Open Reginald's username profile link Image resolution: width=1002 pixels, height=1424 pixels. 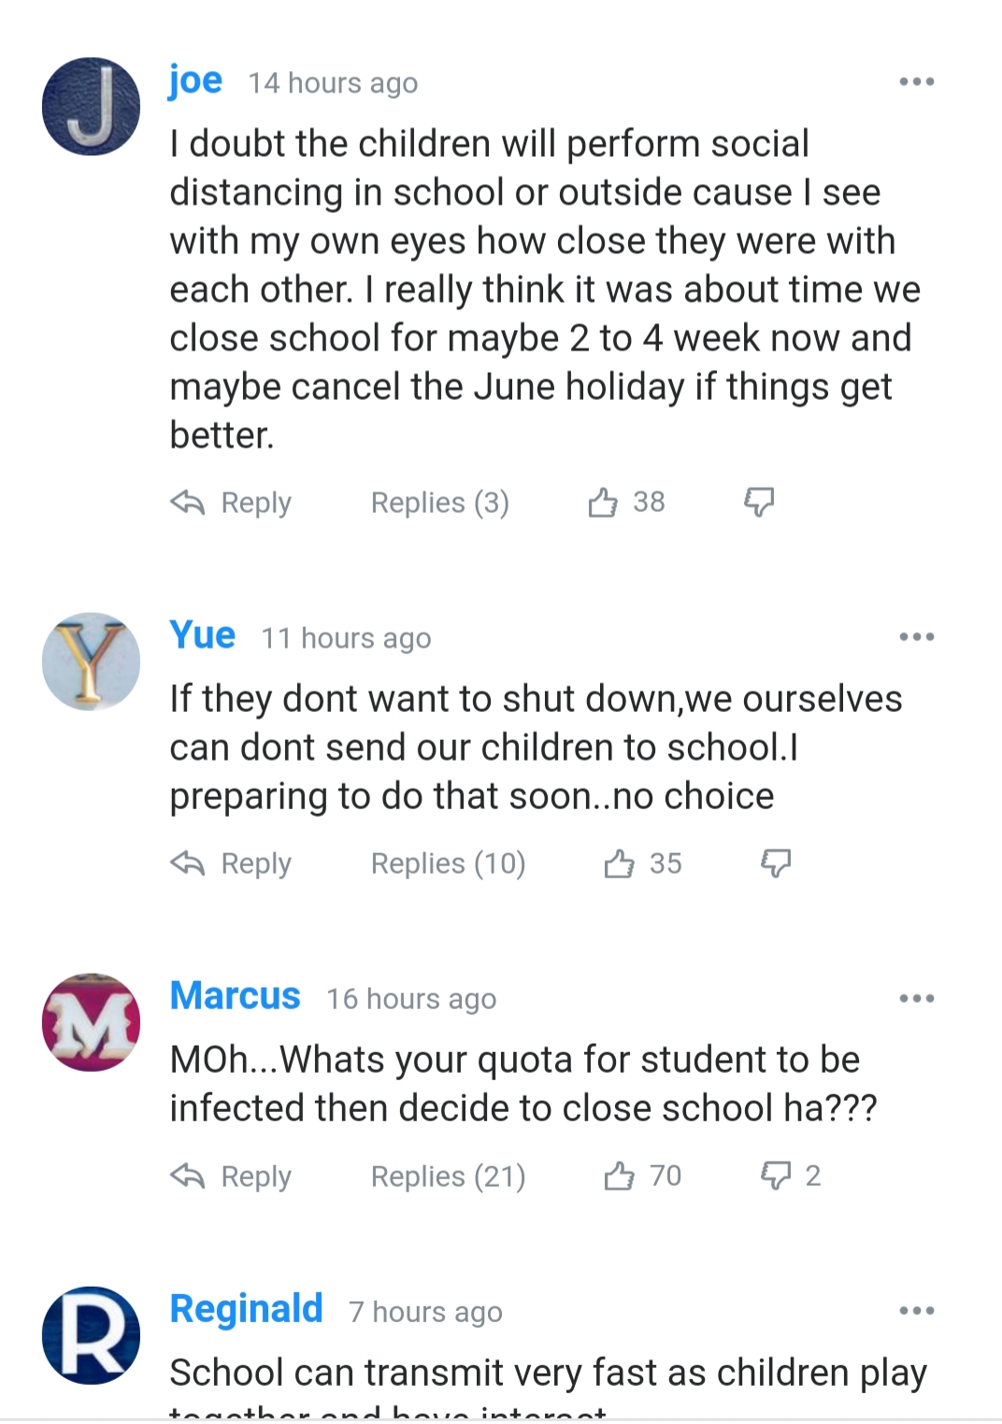tap(246, 1309)
